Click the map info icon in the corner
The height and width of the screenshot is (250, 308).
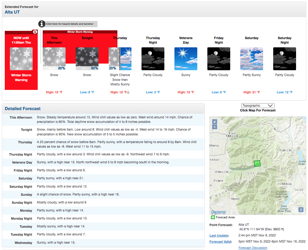(x=301, y=210)
